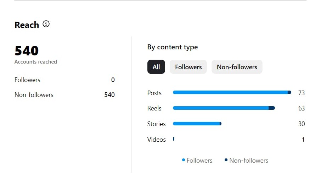This screenshot has height=179, width=332.
Task: Click the Reels row label
Action: coord(154,108)
